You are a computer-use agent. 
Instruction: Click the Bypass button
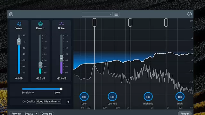pyautogui.click(x=29, y=113)
